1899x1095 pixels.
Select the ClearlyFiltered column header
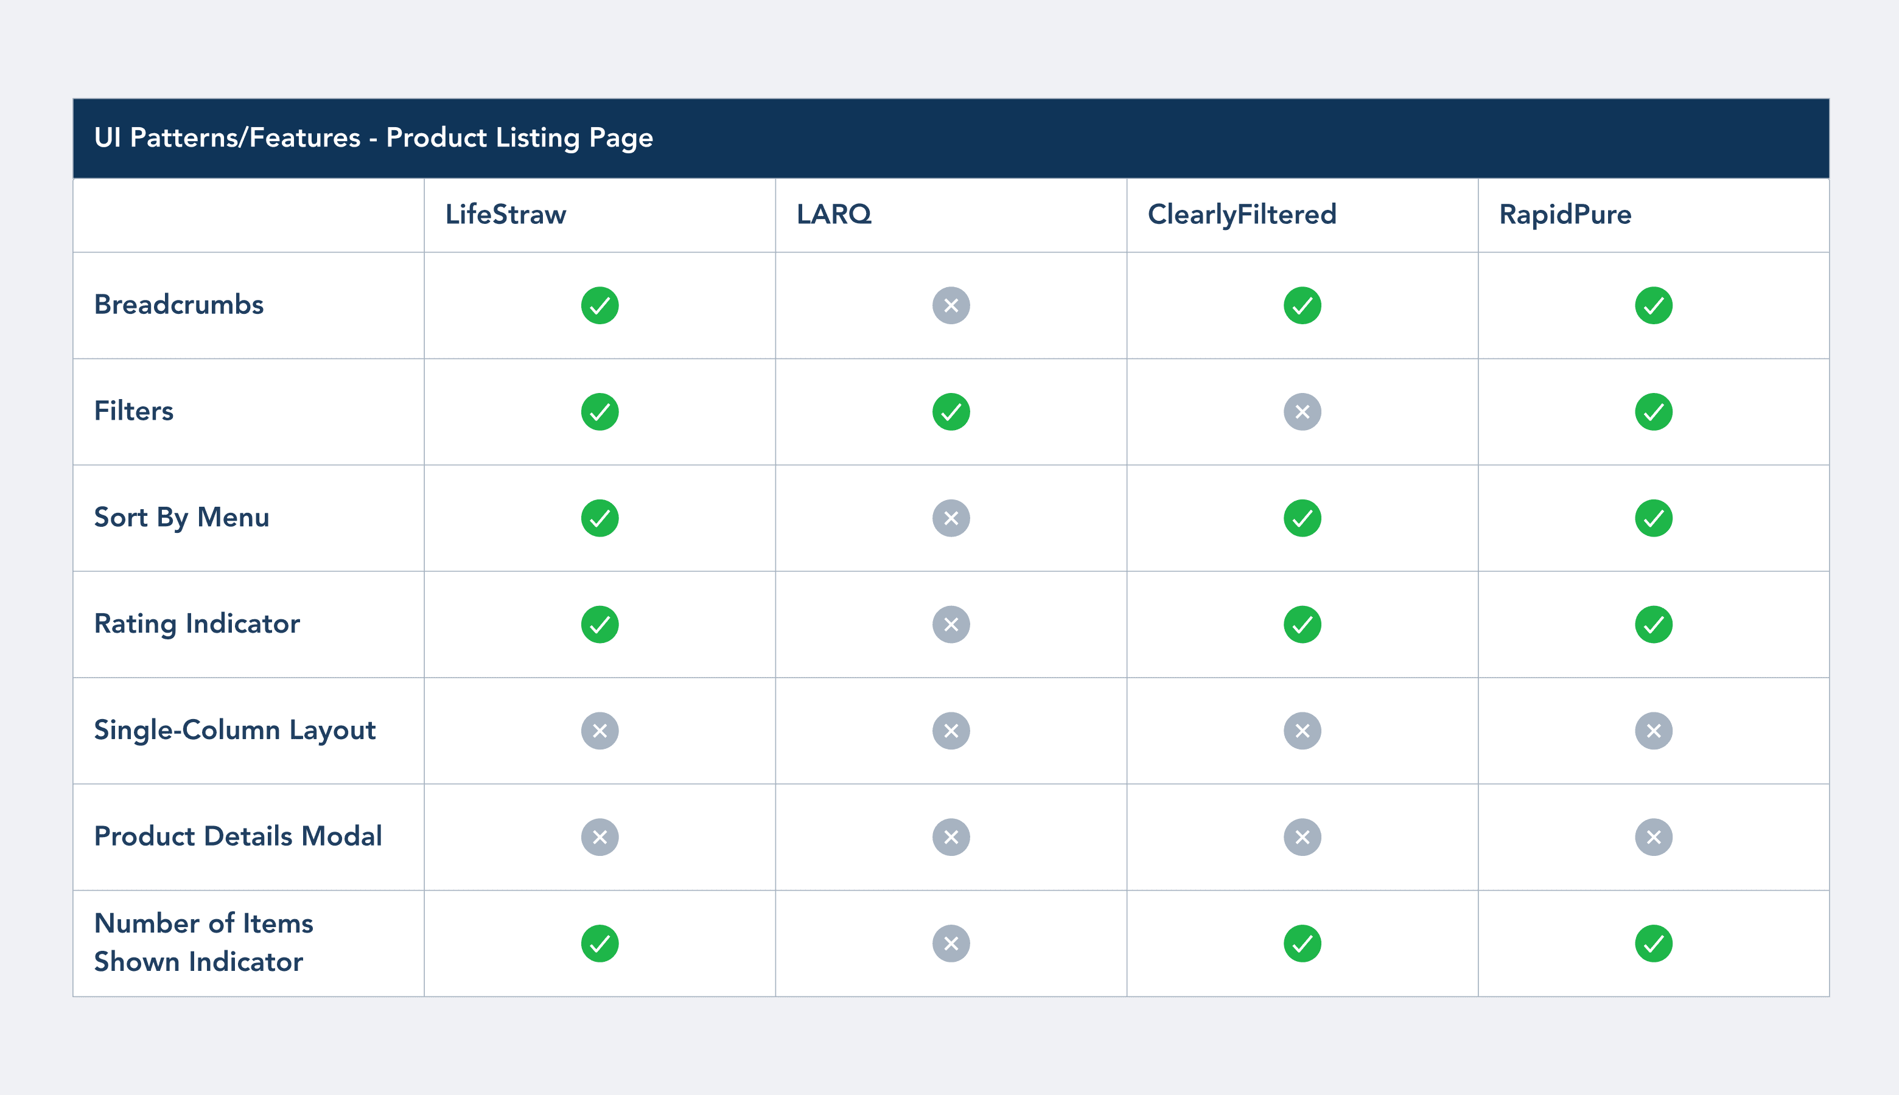(x=1242, y=214)
